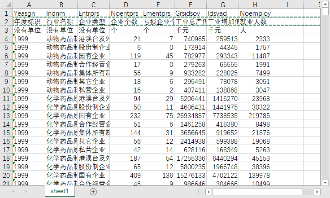The image size is (330, 198).
Task: Select cell containing 企业类型
Action: pos(93,22)
